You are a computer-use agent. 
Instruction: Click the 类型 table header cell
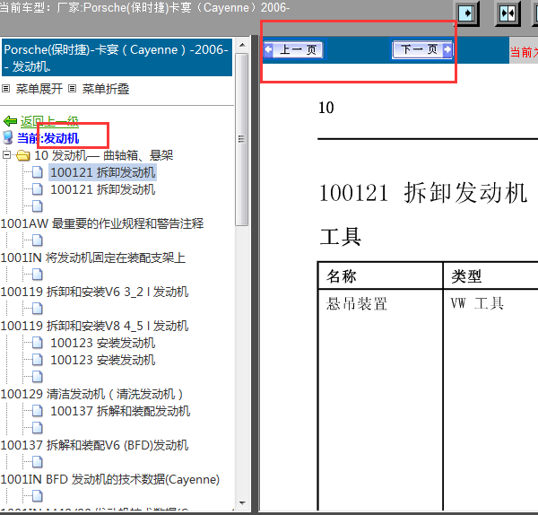pos(490,275)
